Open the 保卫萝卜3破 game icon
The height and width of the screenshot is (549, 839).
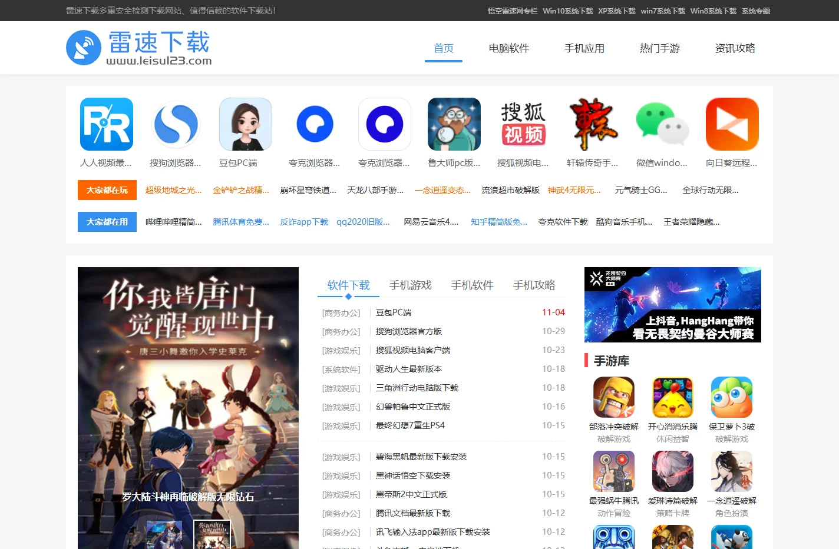pos(732,397)
